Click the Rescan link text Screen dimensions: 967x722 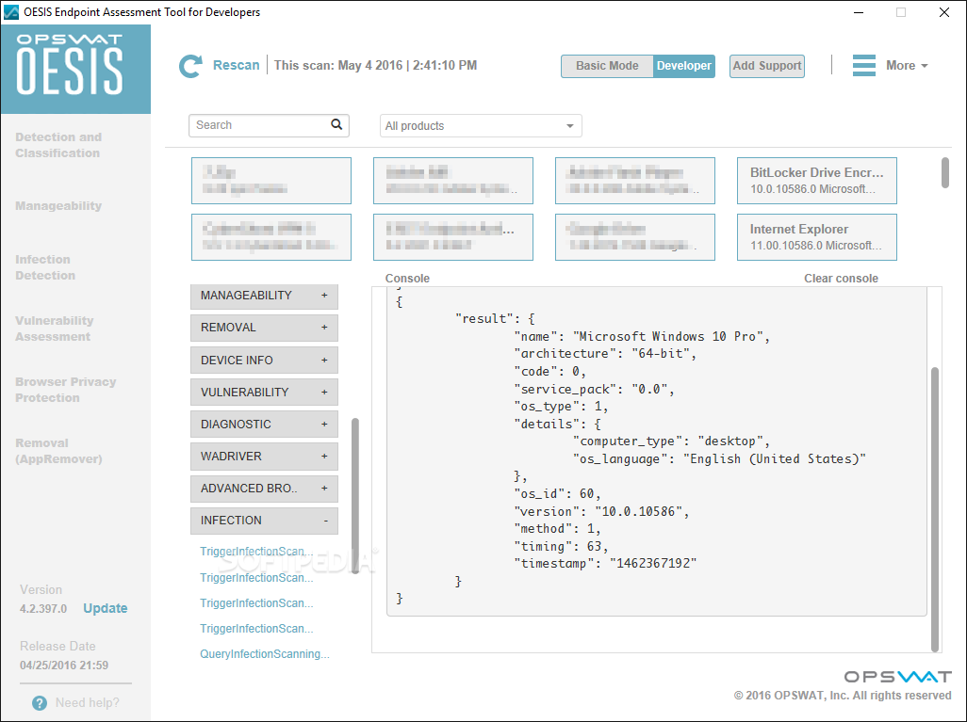[237, 65]
